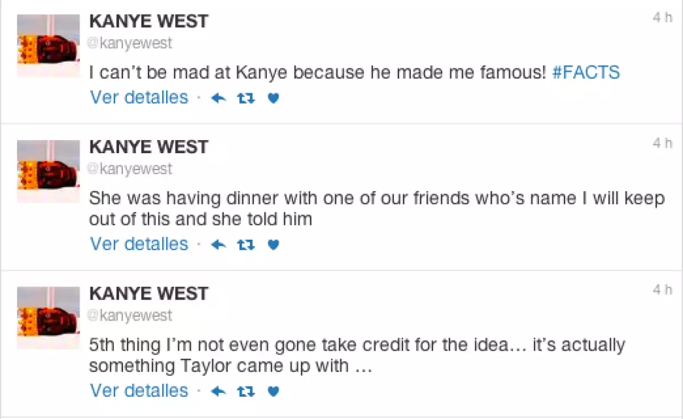The height and width of the screenshot is (419, 683).
Task: Open the @kanyewest profile from the top tweet
Action: (130, 43)
